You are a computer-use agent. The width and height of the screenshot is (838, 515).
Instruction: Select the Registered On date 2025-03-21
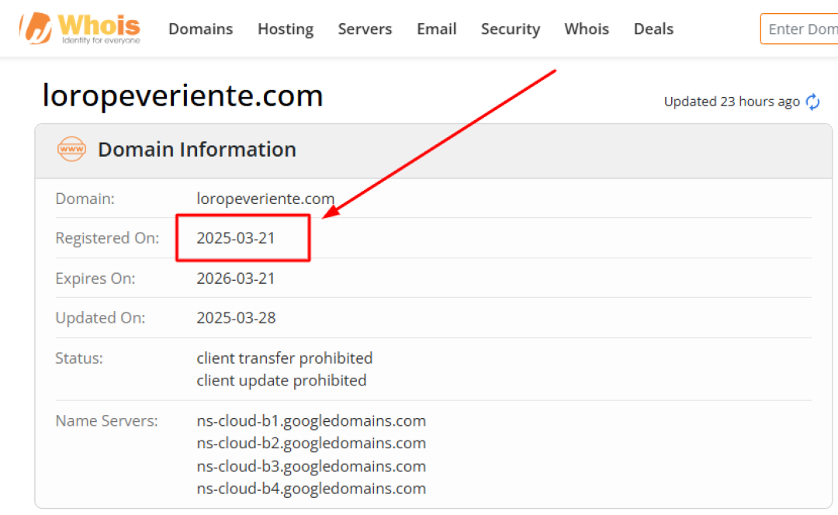tap(236, 238)
